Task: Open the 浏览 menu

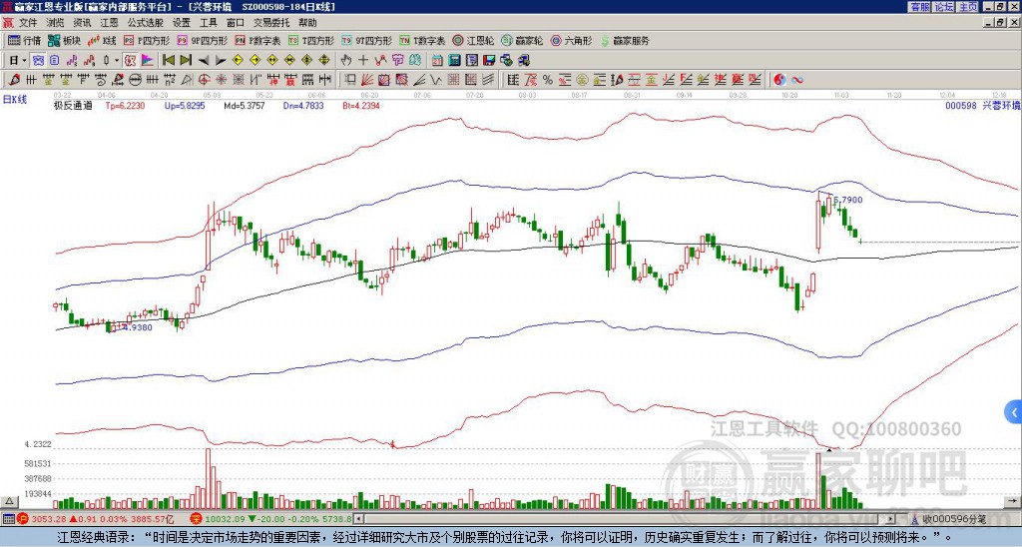Action: point(55,23)
